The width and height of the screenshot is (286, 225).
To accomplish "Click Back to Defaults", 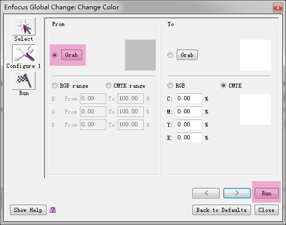I will pyautogui.click(x=222, y=210).
